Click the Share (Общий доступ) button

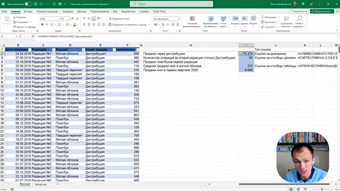(x=322, y=11)
